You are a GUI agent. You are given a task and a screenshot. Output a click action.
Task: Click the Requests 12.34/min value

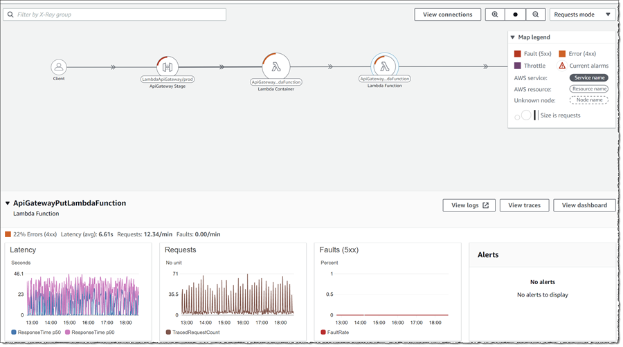tap(158, 234)
